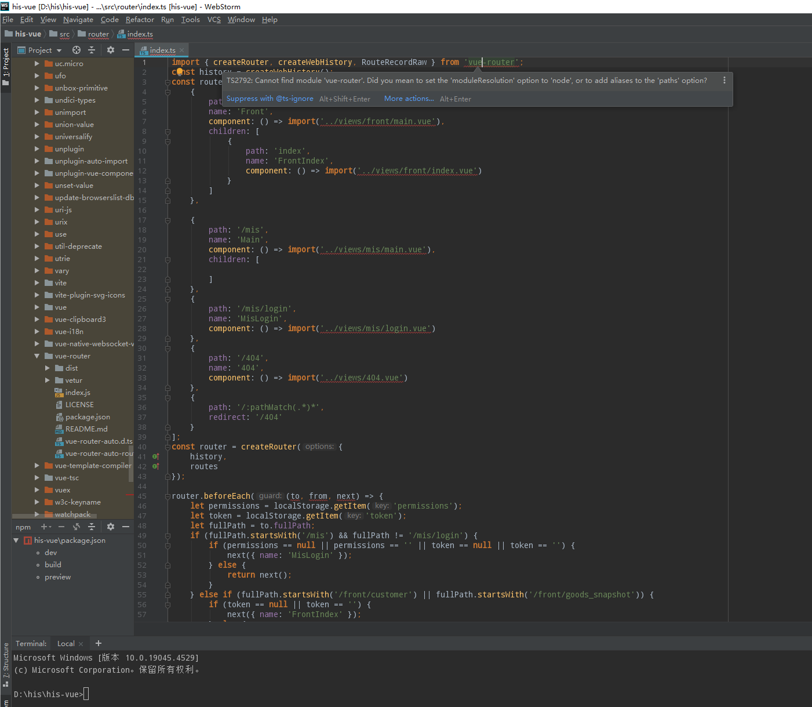812x707 pixels.
Task: Select the dev npm script
Action: (x=51, y=553)
